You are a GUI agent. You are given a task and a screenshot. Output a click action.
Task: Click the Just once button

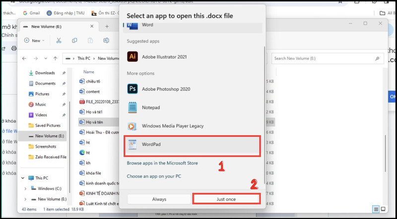226,199
